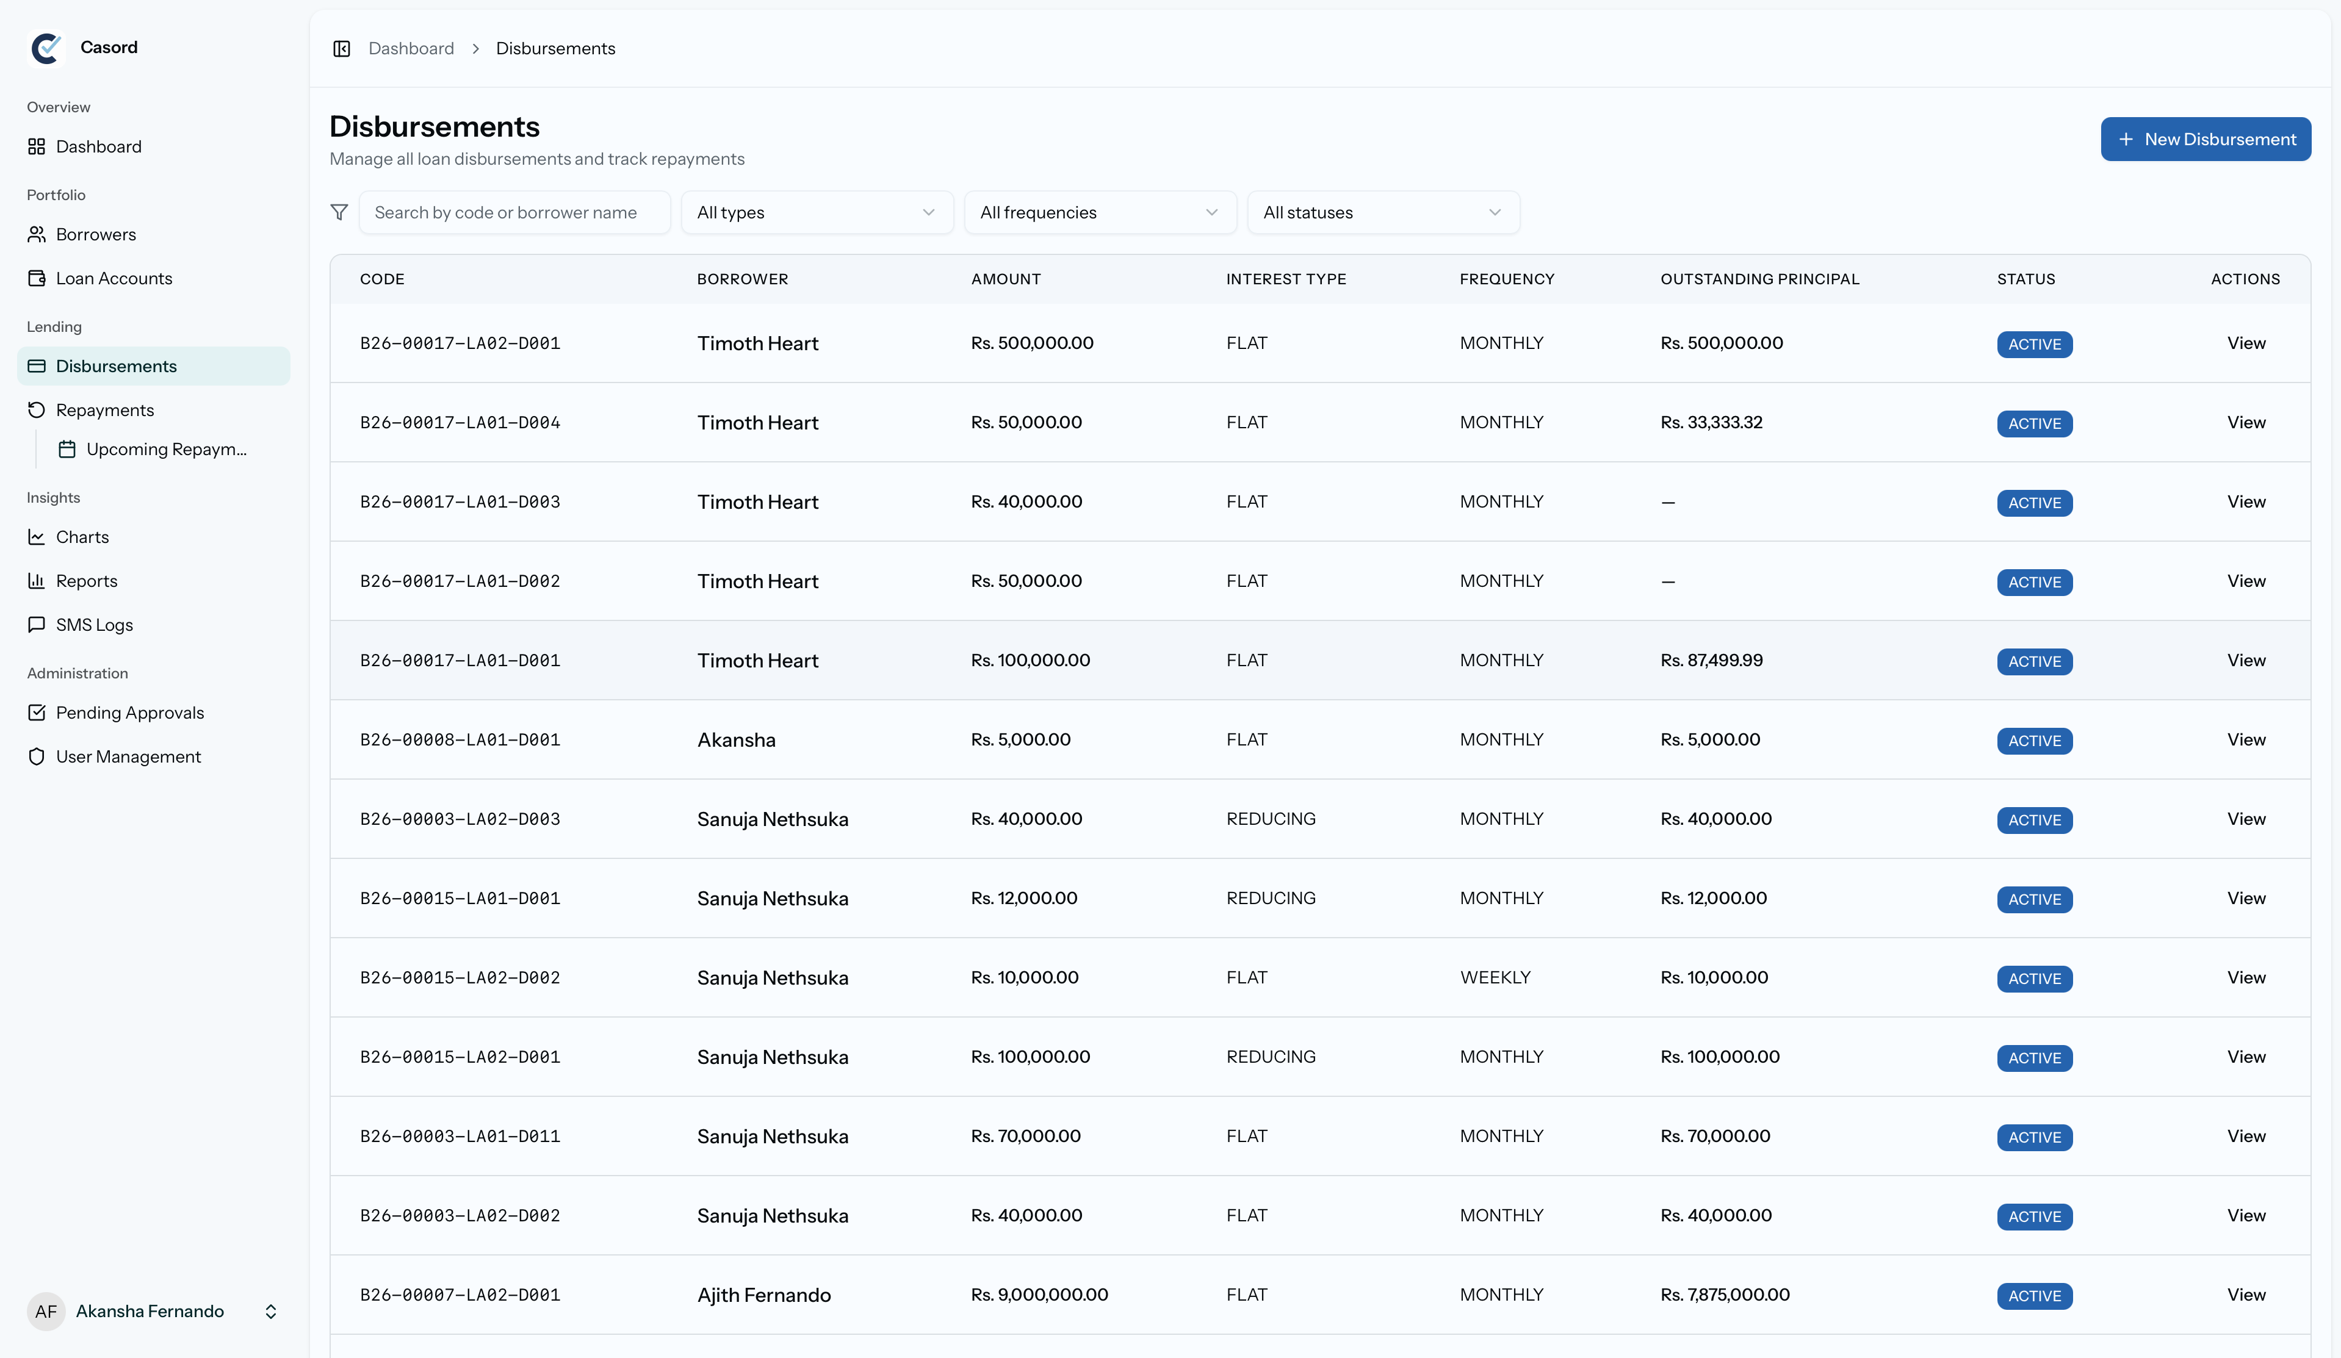Toggle the sidebar collapse icon
The image size is (2341, 1358).
(x=341, y=48)
